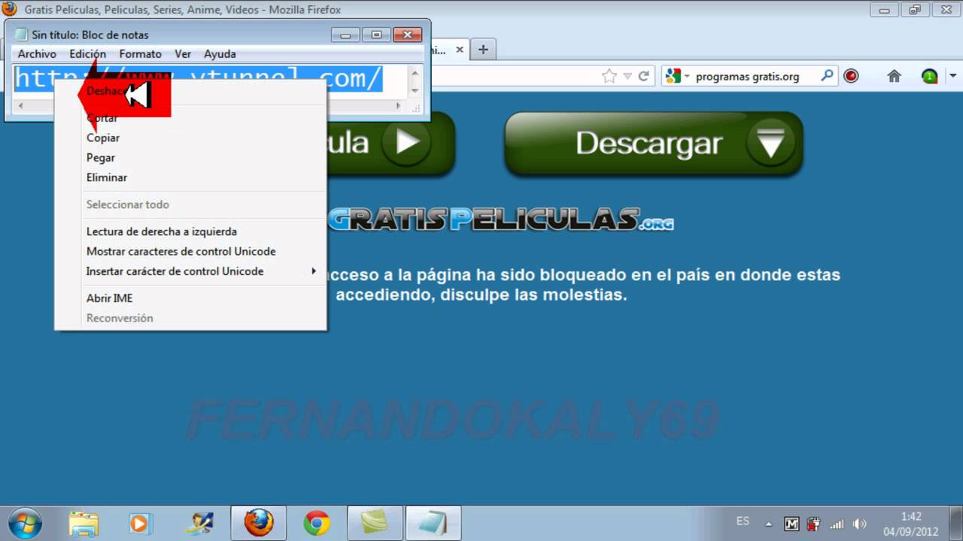
Task: Open the Ver menu in Bloc de notas
Action: 183,54
